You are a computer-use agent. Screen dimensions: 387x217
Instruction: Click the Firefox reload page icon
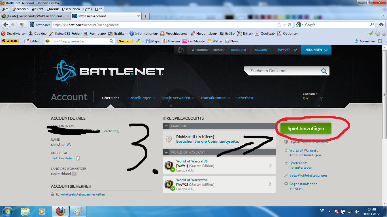(x=289, y=25)
